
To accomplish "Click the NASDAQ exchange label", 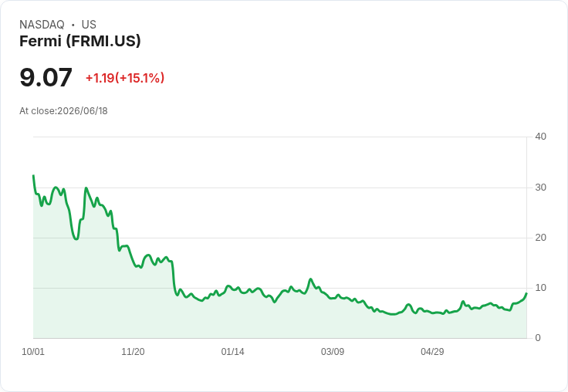I will pyautogui.click(x=42, y=24).
